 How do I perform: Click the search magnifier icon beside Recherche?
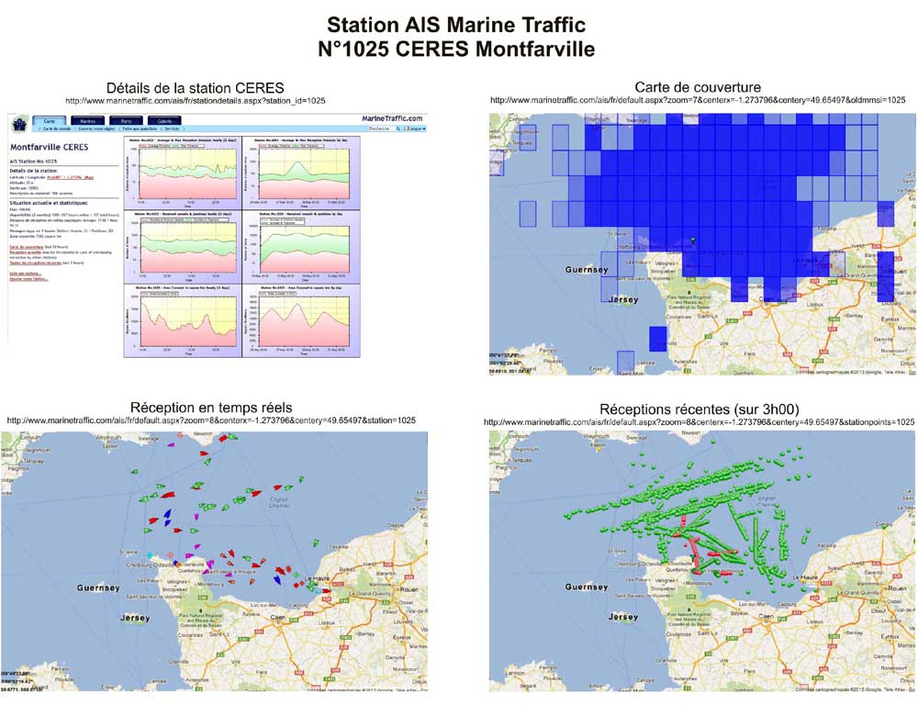(x=398, y=129)
